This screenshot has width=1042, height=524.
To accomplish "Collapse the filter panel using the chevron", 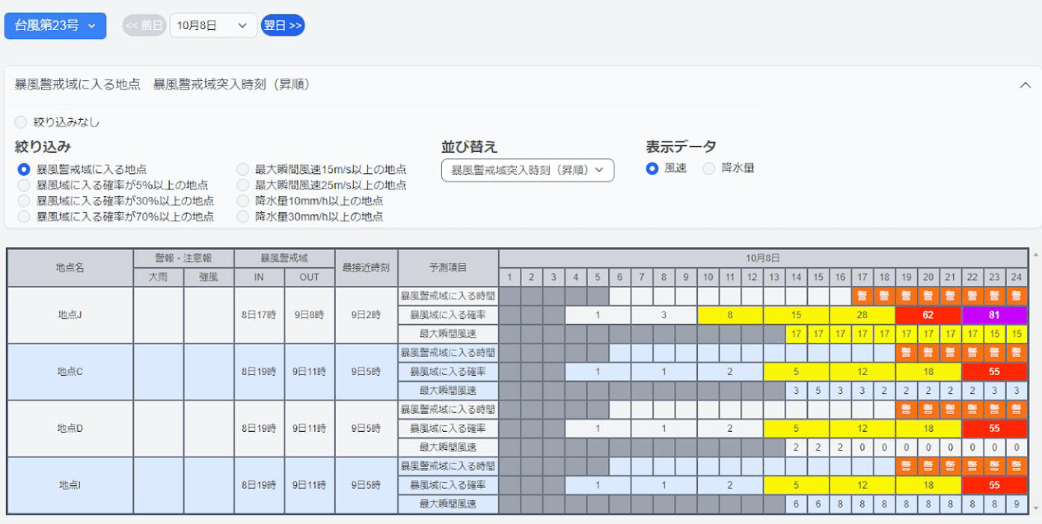I will click(1025, 85).
